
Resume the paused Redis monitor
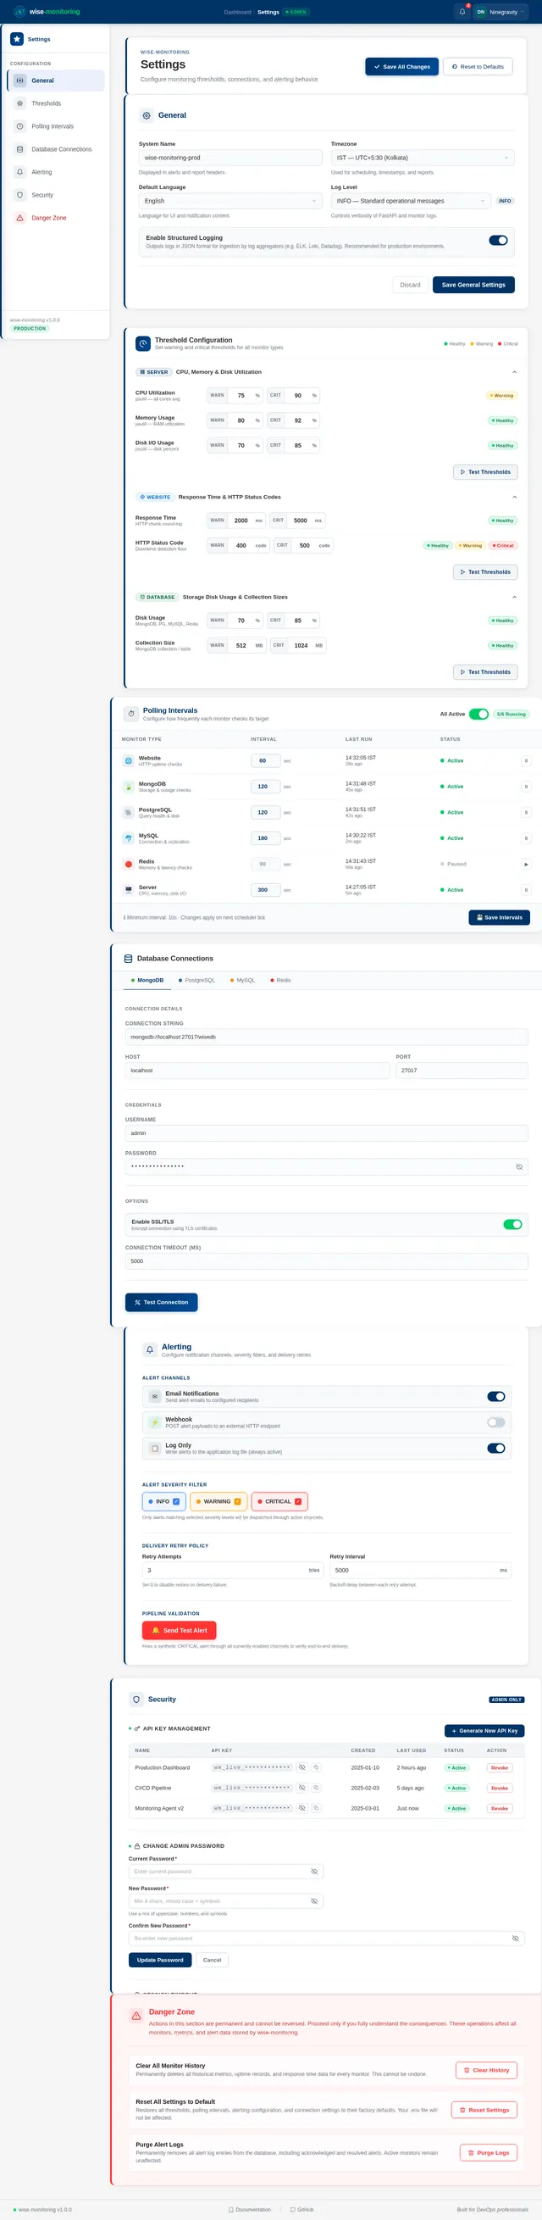526,865
